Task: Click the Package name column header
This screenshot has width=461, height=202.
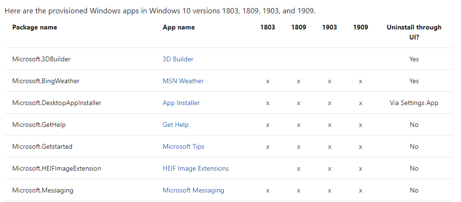Action: click(x=35, y=27)
